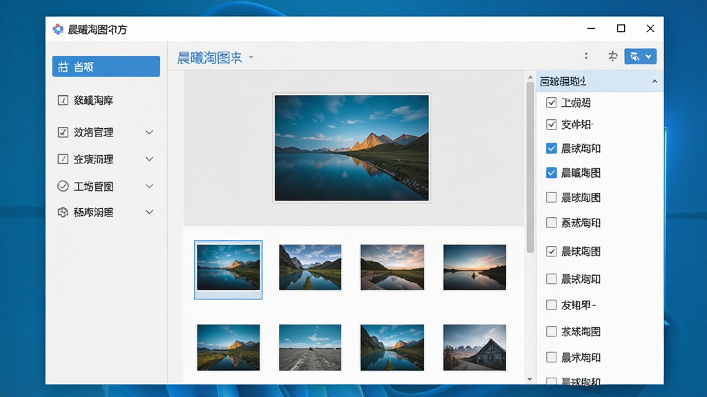Uncheck the blue 晨曦淘图 checkbox

click(x=551, y=173)
